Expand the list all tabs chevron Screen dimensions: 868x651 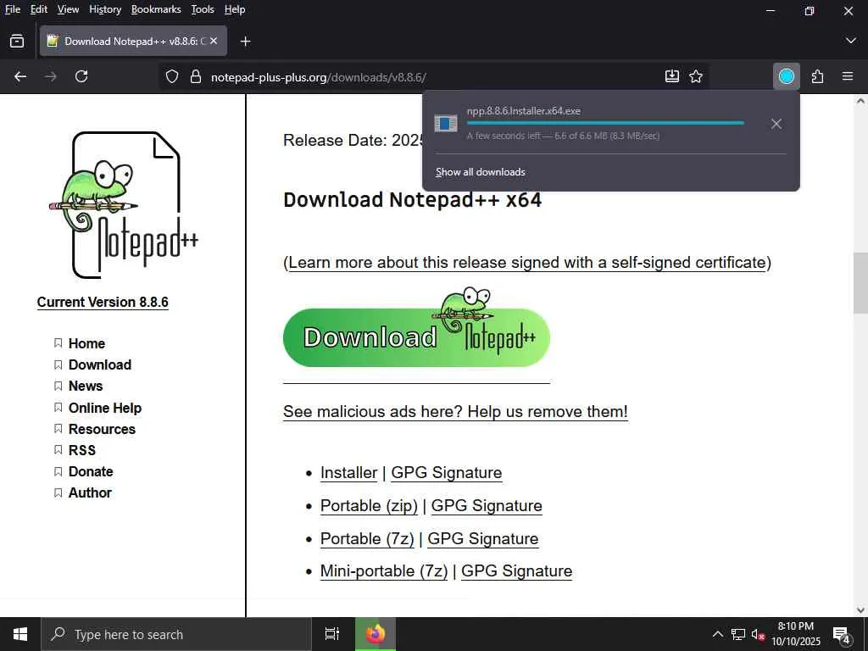(851, 41)
